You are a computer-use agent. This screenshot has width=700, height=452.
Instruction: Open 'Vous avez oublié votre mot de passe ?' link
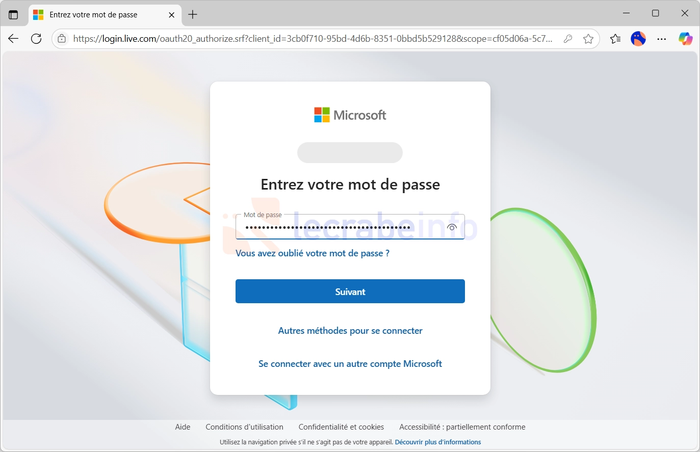[313, 253]
